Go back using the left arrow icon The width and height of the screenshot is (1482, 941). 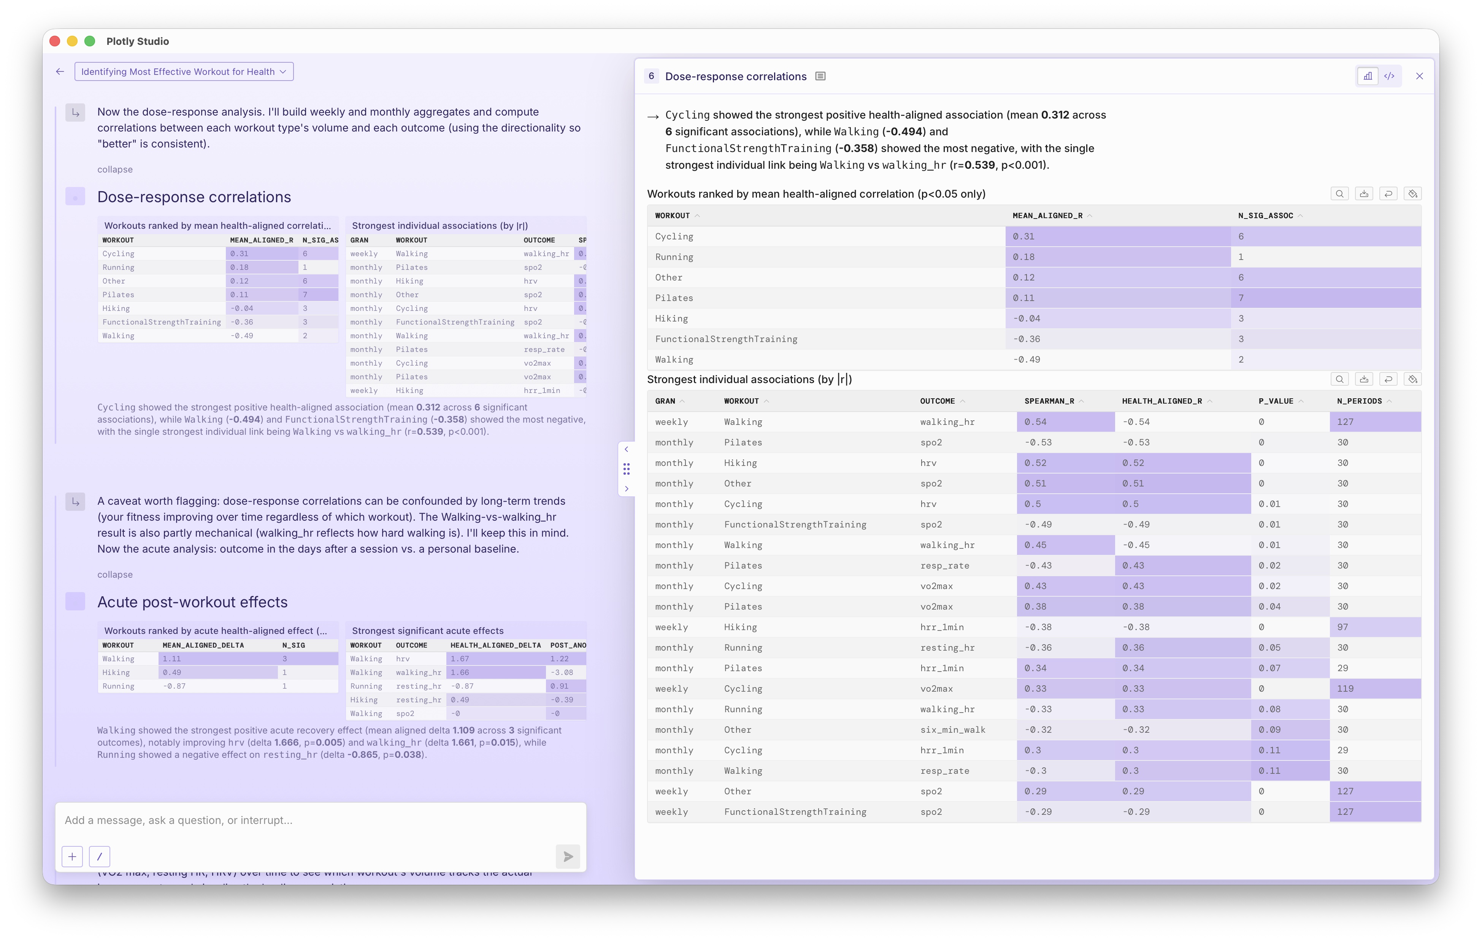tap(60, 71)
